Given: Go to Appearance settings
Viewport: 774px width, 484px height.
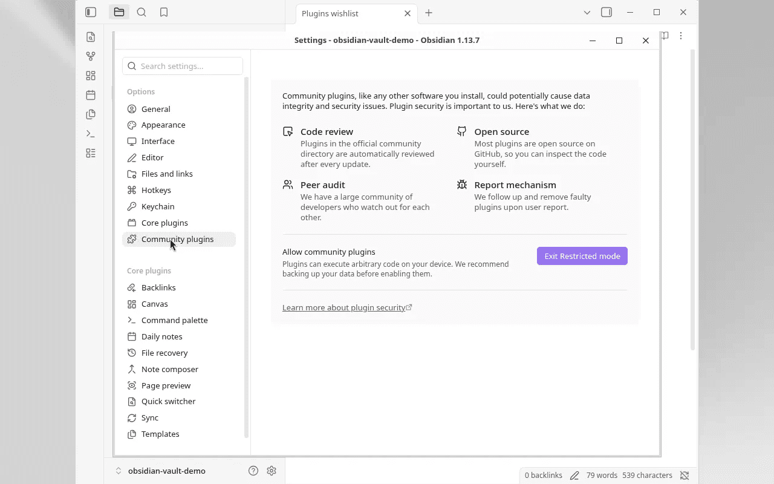Looking at the screenshot, I should click(179, 125).
